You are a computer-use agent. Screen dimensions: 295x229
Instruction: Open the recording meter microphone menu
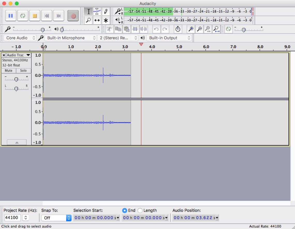coord(118,11)
